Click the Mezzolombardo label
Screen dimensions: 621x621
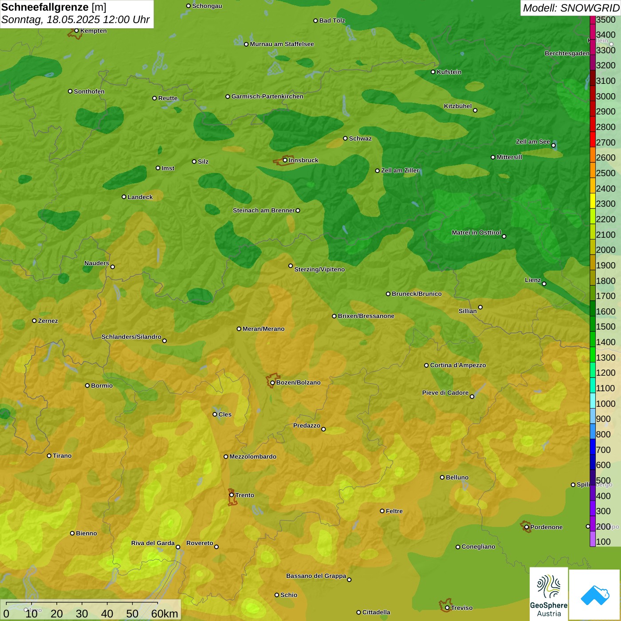pyautogui.click(x=253, y=456)
